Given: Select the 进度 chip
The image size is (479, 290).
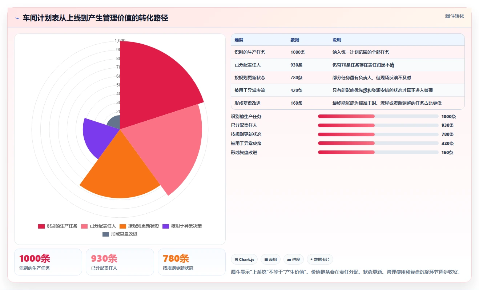Looking at the screenshot, I should coord(293,259).
